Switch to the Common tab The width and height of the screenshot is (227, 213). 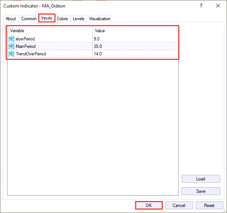click(29, 19)
